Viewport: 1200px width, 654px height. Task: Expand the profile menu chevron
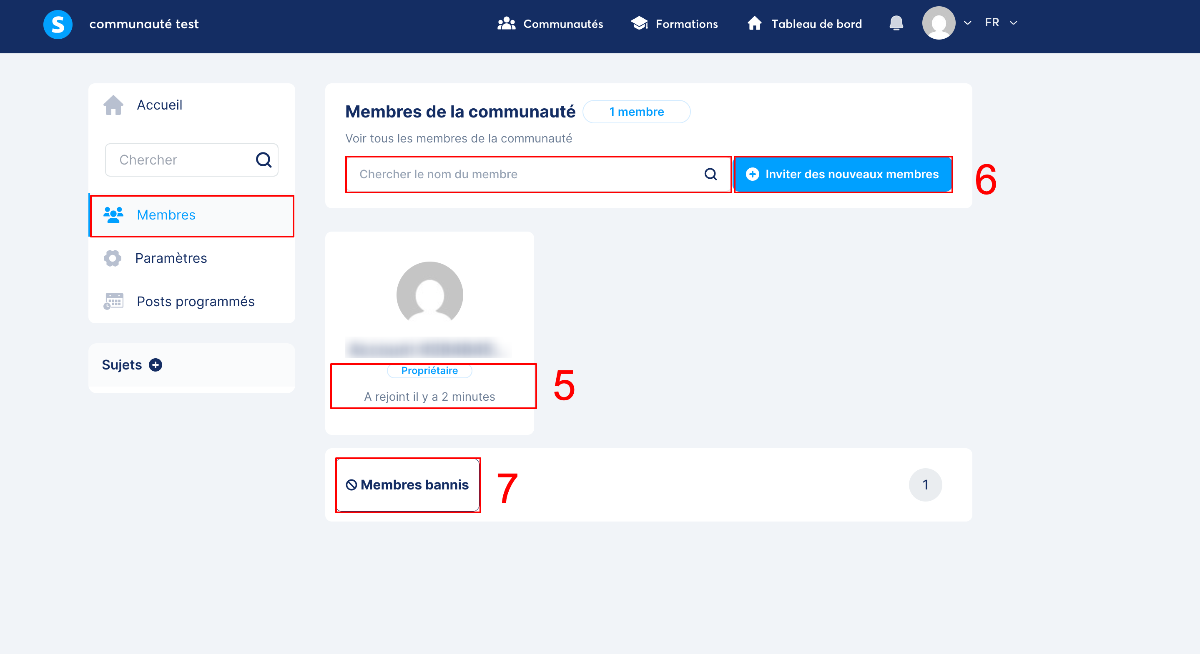(967, 23)
